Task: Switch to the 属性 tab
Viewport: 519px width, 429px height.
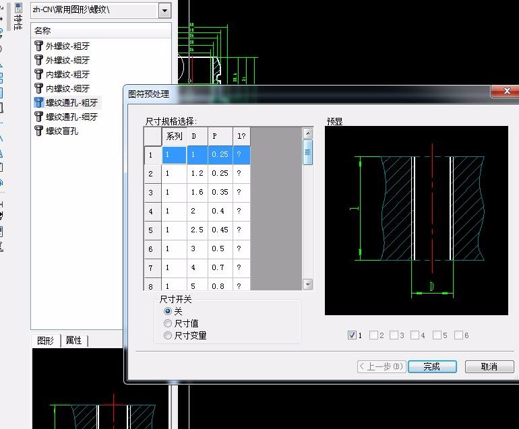Action: (x=74, y=340)
